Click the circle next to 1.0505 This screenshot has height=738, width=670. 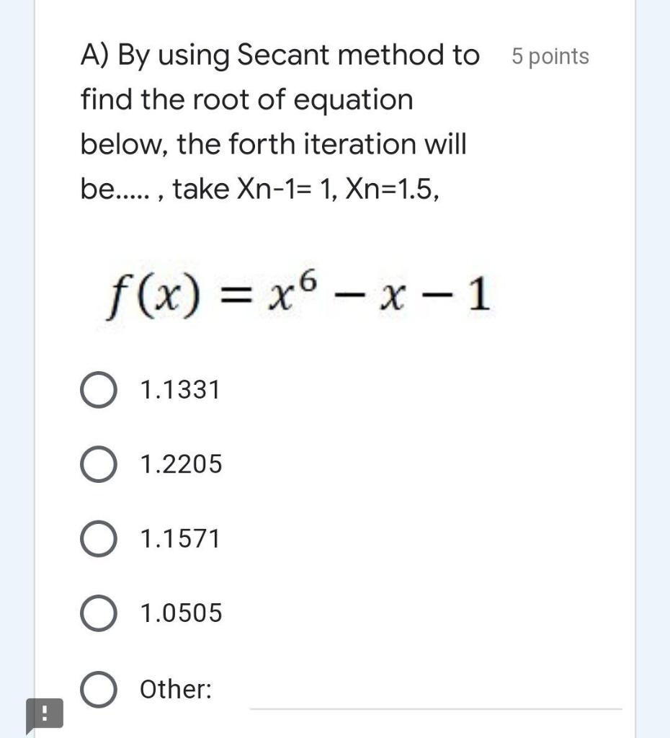tap(99, 613)
